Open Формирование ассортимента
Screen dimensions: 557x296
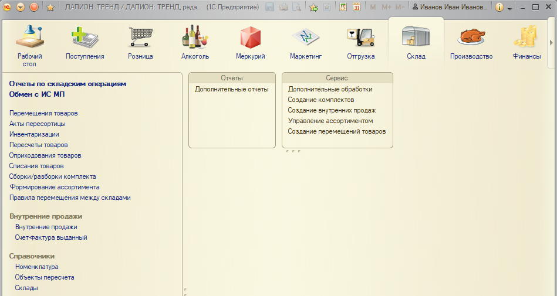pos(55,187)
